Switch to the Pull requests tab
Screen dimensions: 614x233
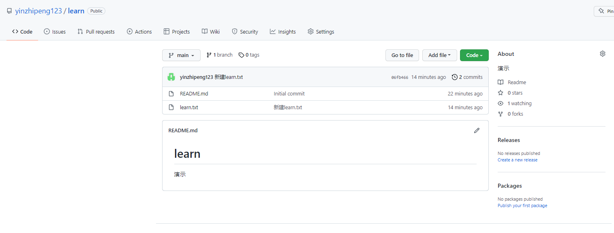96,32
